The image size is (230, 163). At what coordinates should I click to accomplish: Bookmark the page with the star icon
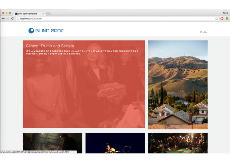point(216,18)
